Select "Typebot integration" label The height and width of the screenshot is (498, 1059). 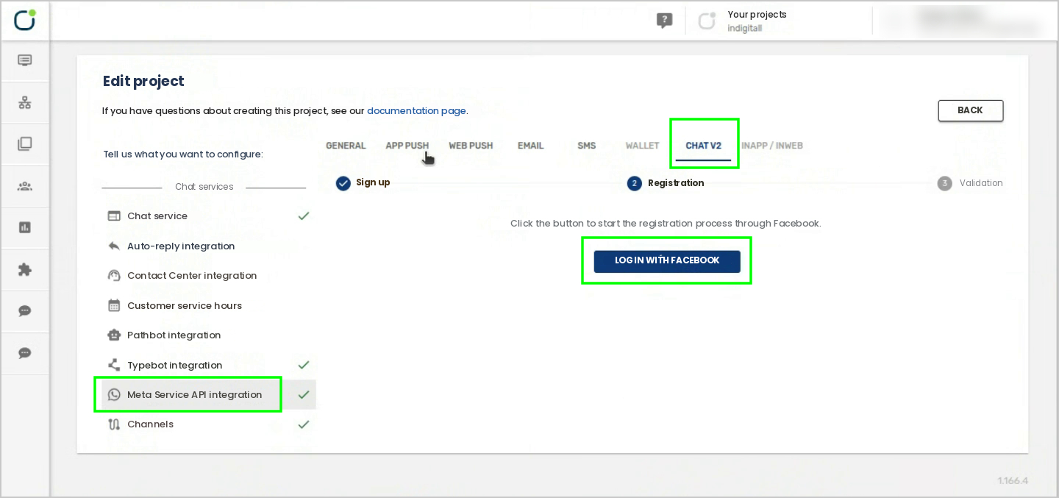(175, 366)
